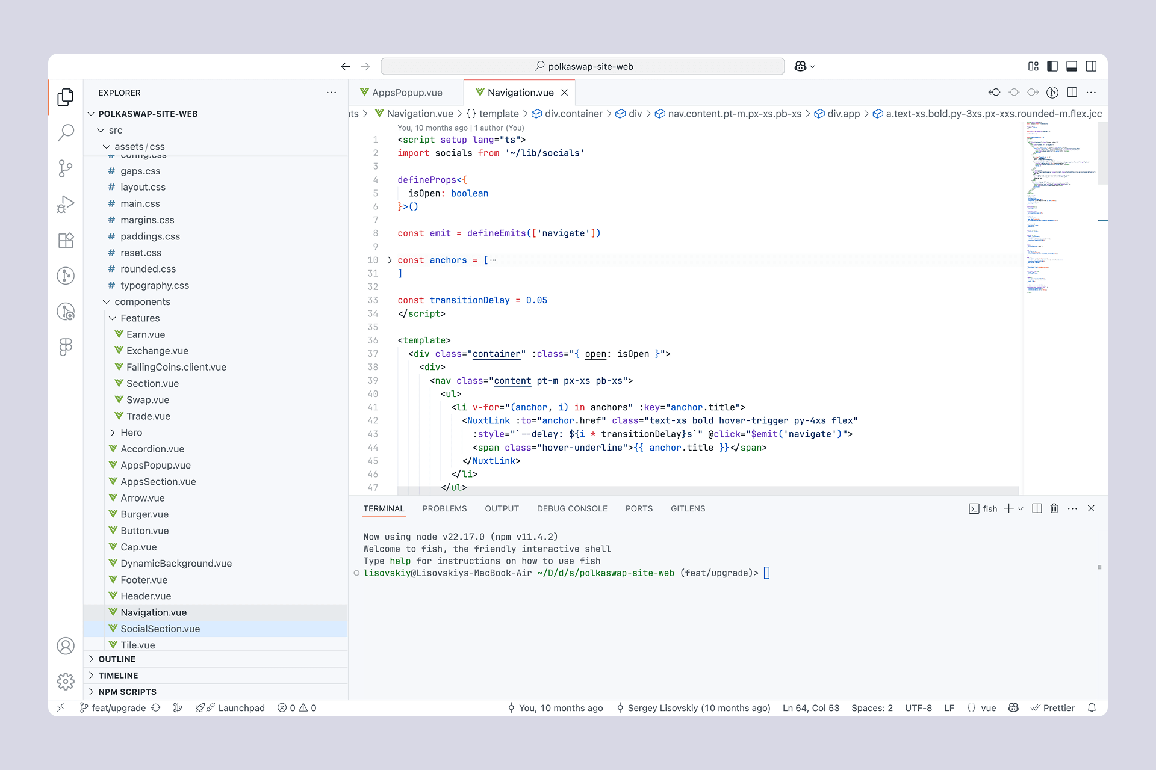Open Footer.vue in the file tree
This screenshot has height=770, width=1156.
click(216, 580)
